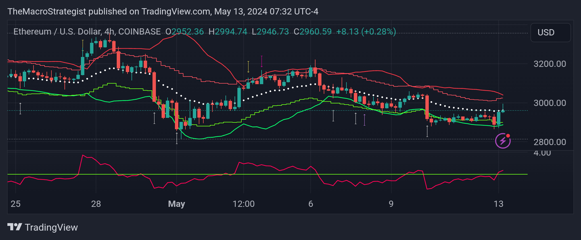Click the low price L2946.73 value
The height and width of the screenshot is (240, 581).
click(x=270, y=31)
